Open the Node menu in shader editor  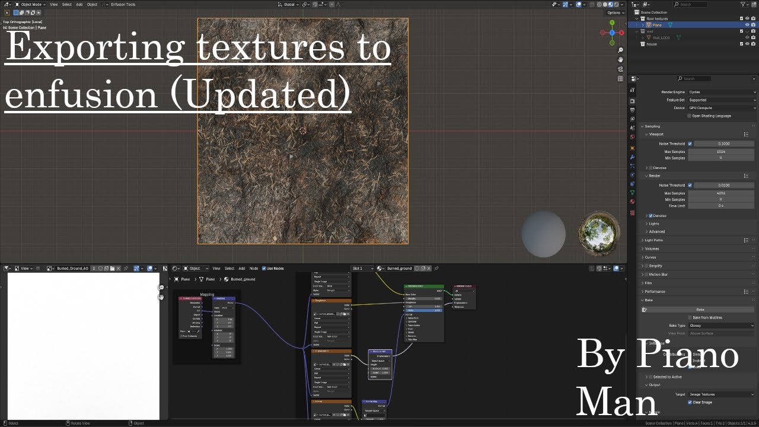[x=254, y=269]
